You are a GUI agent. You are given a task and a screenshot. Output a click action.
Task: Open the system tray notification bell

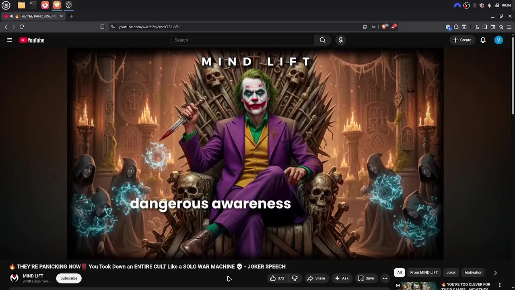(x=489, y=5)
